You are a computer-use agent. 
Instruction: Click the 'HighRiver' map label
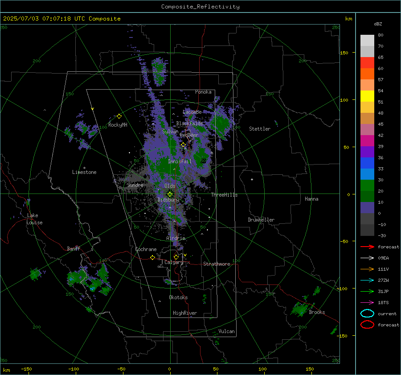click(185, 313)
